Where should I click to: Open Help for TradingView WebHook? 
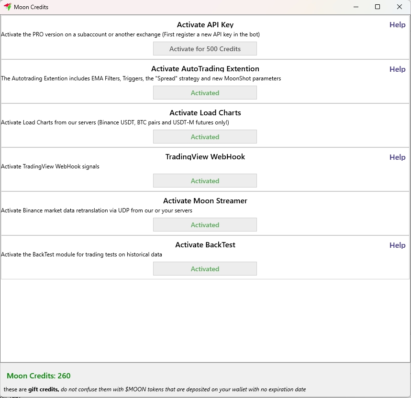tap(397, 157)
